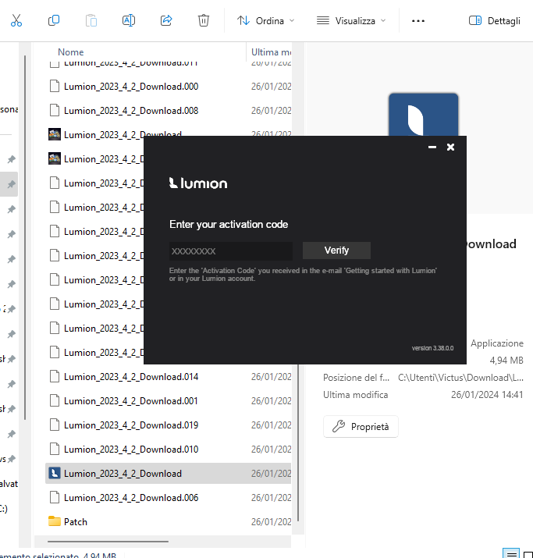533x558 pixels.
Task: Click the Lumion app icon on highlighted row
Action: click(x=55, y=473)
